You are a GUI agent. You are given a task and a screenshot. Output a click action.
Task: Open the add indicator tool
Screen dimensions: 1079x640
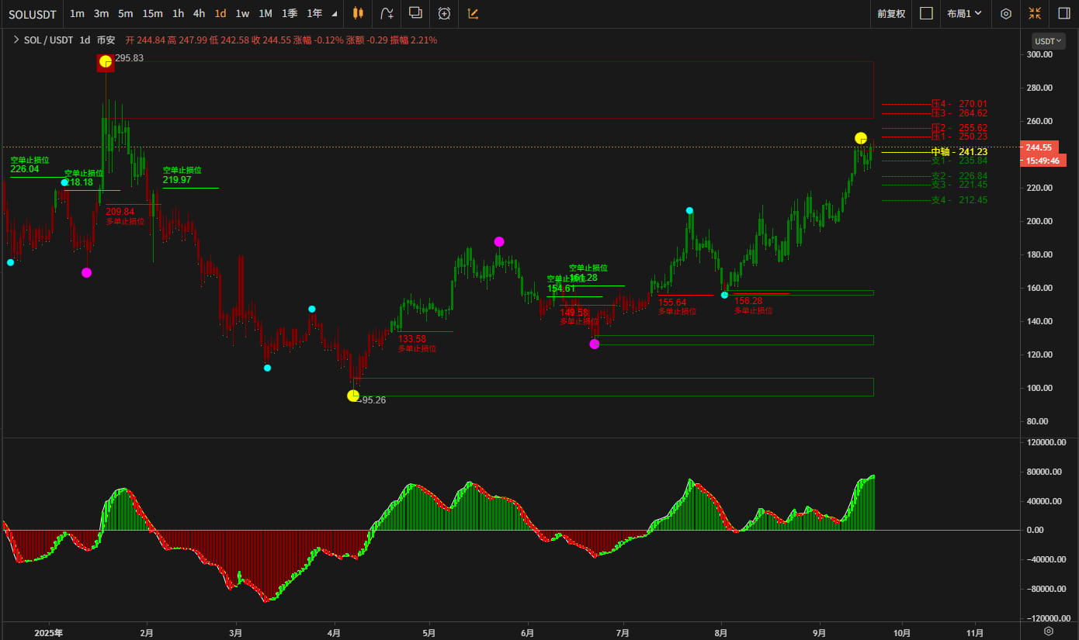point(387,13)
